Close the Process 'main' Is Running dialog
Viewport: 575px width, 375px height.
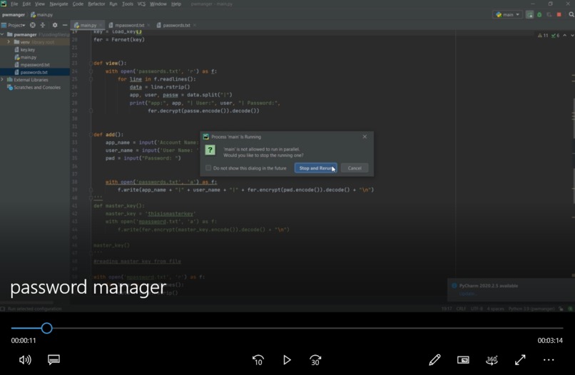click(x=365, y=137)
